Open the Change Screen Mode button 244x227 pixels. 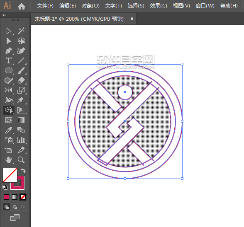pyautogui.click(x=15, y=217)
